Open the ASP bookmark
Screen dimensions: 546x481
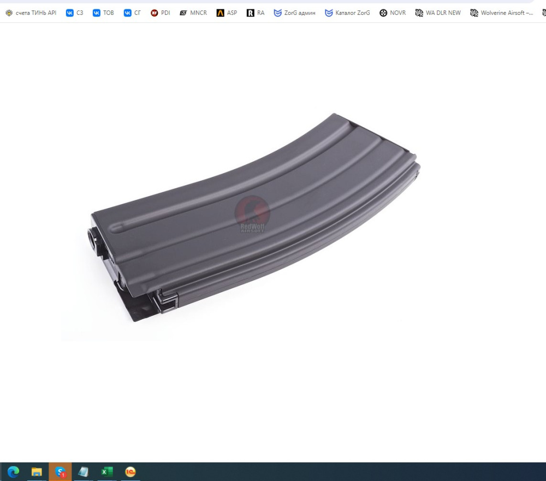(x=227, y=13)
